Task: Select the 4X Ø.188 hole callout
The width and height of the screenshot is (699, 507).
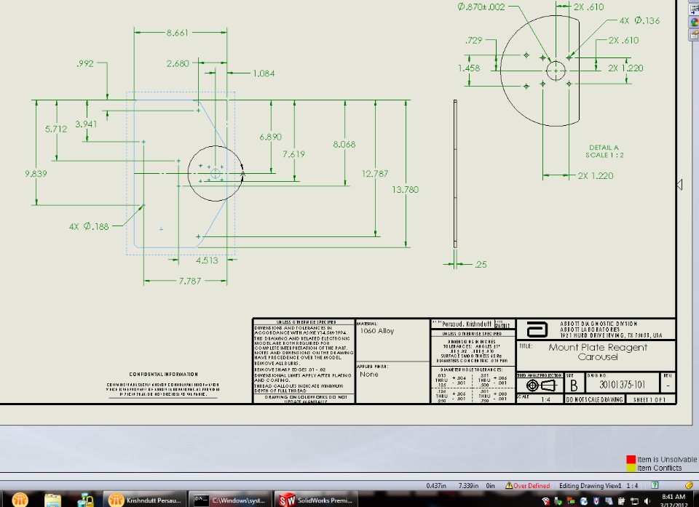Action: [89, 226]
